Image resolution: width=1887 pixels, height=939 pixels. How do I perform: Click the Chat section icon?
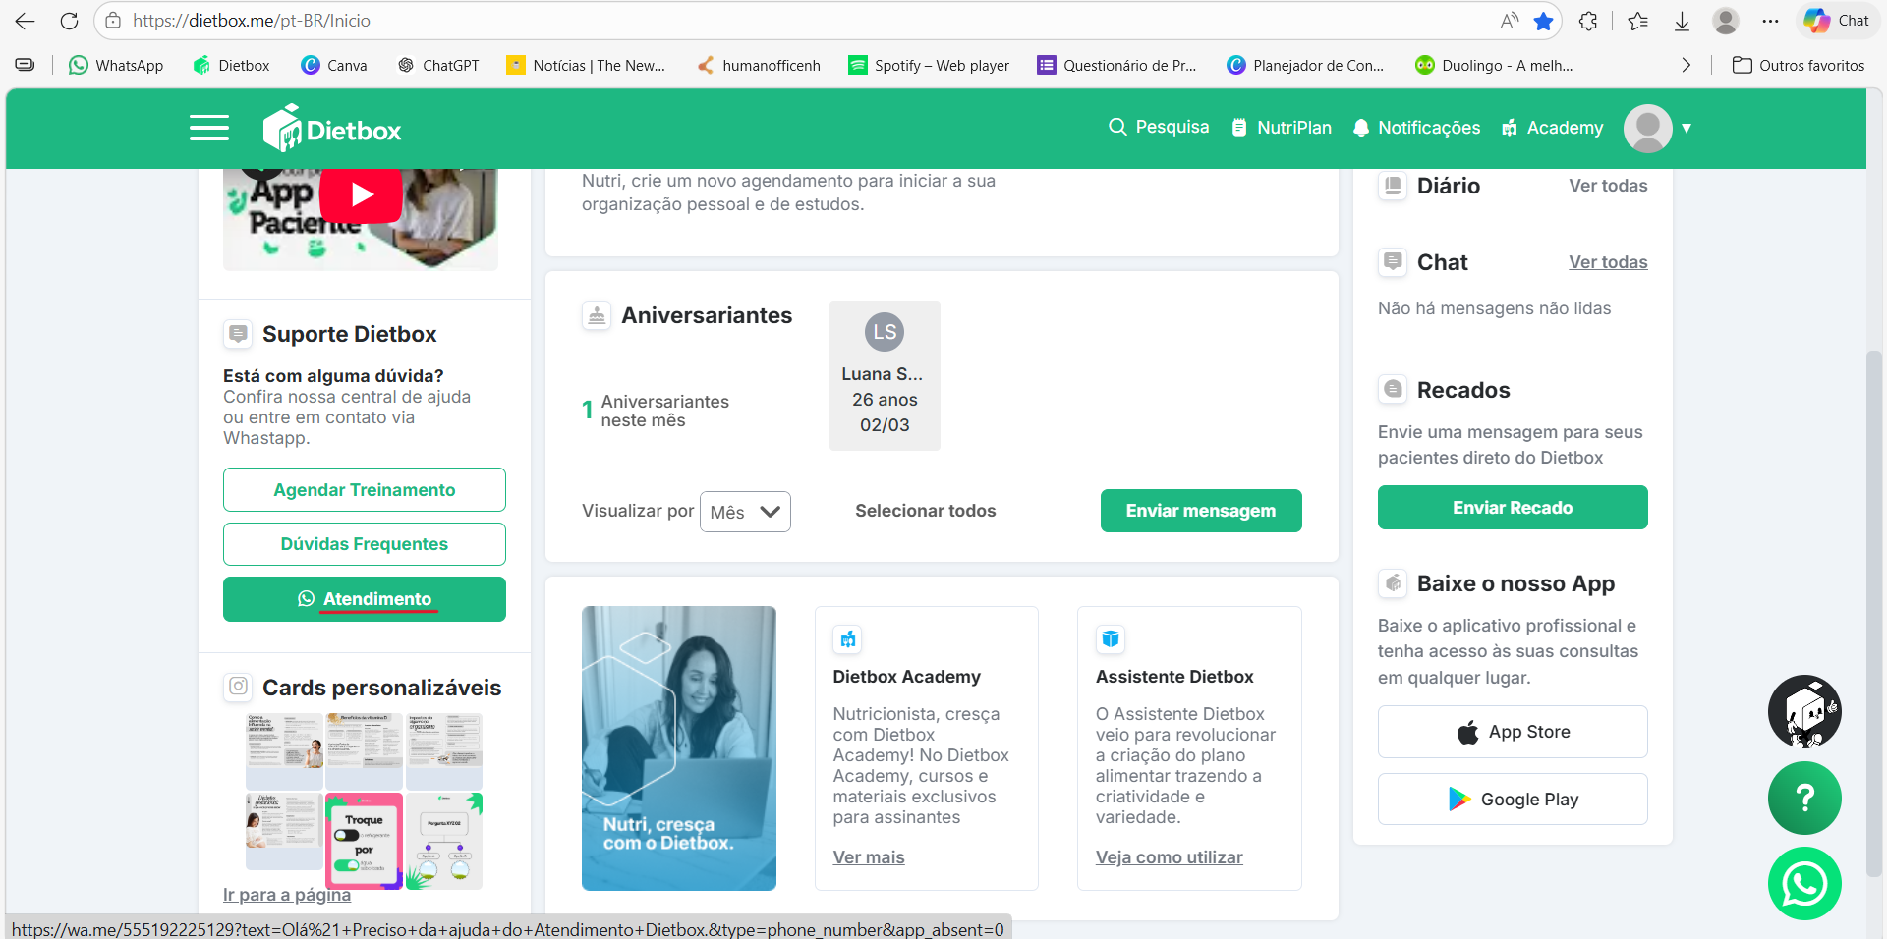click(x=1393, y=262)
